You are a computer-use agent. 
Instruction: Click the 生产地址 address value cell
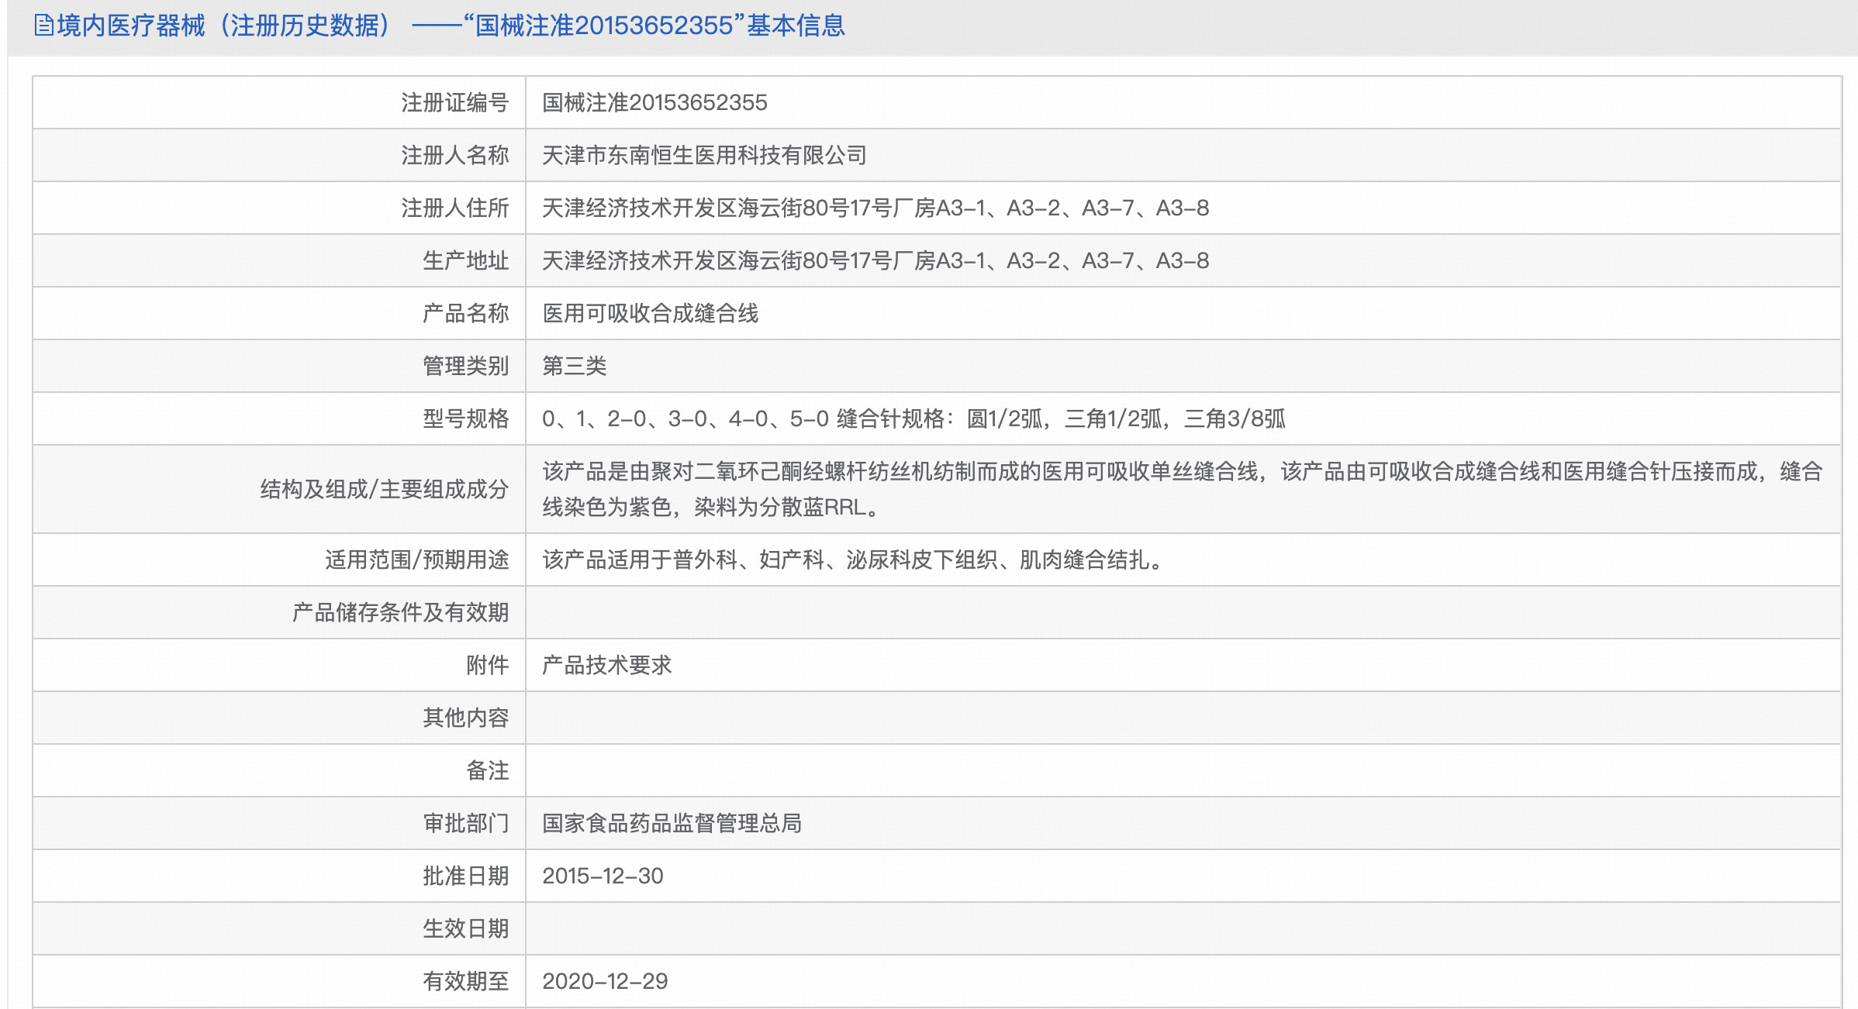click(875, 260)
